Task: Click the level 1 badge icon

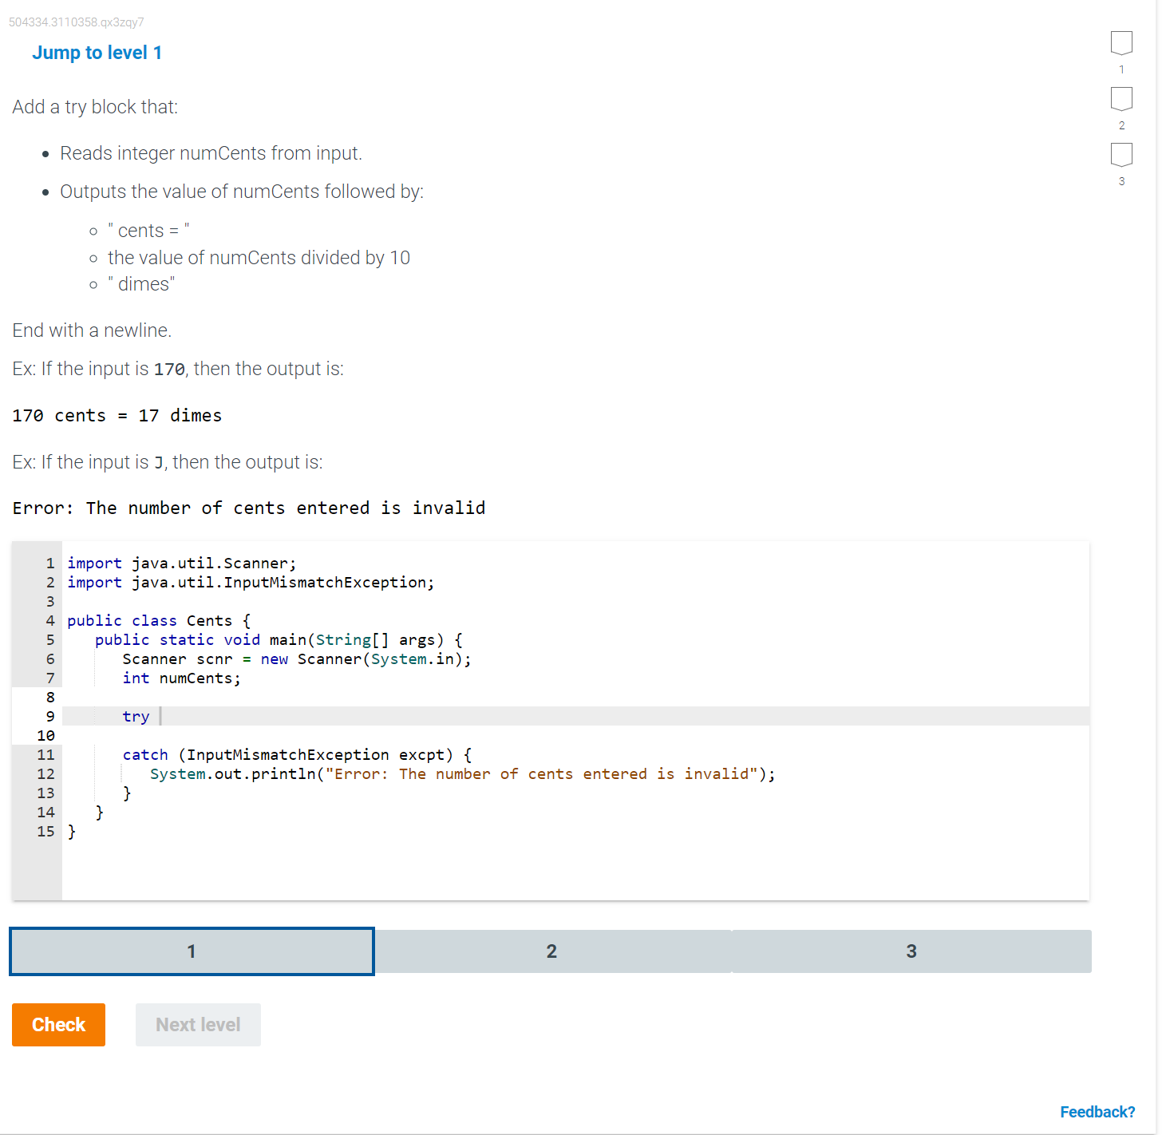Action: coord(1121,44)
